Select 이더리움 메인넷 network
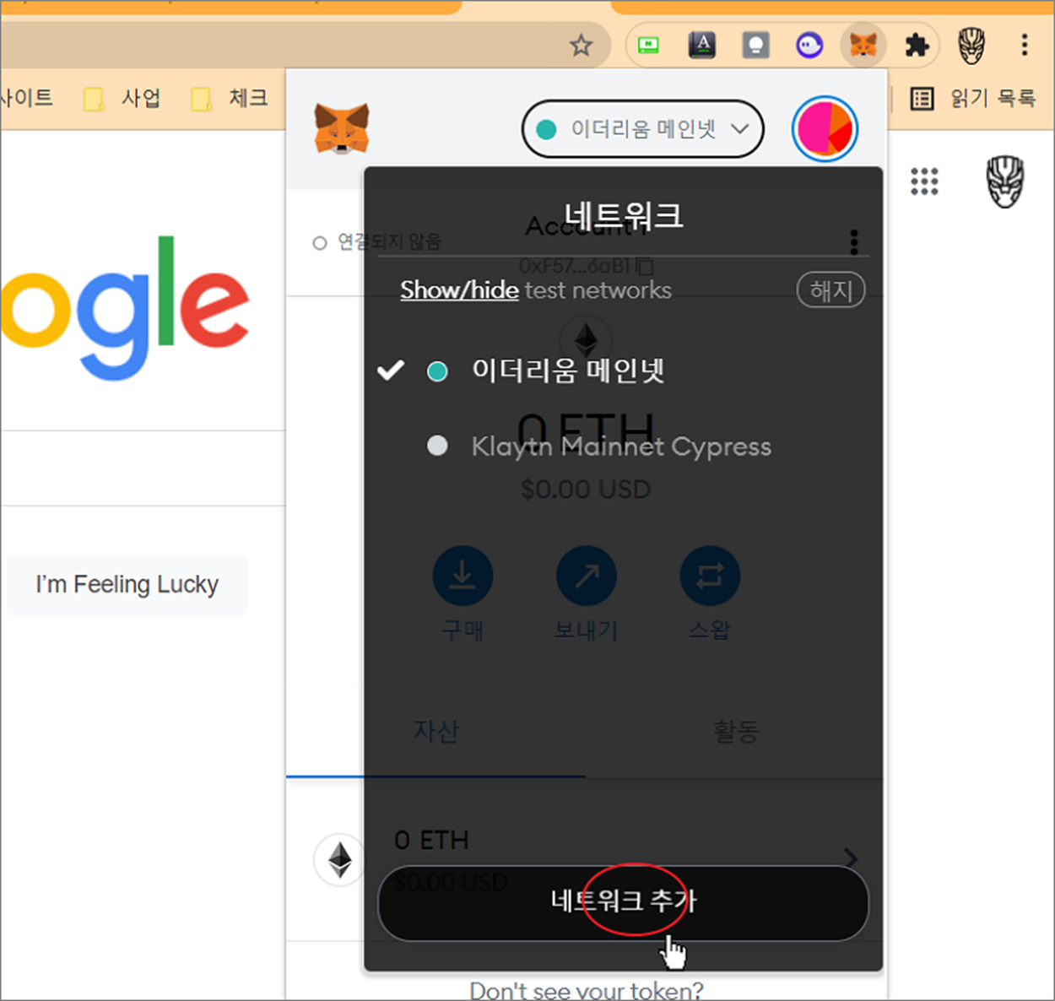The width and height of the screenshot is (1055, 1001). point(568,371)
